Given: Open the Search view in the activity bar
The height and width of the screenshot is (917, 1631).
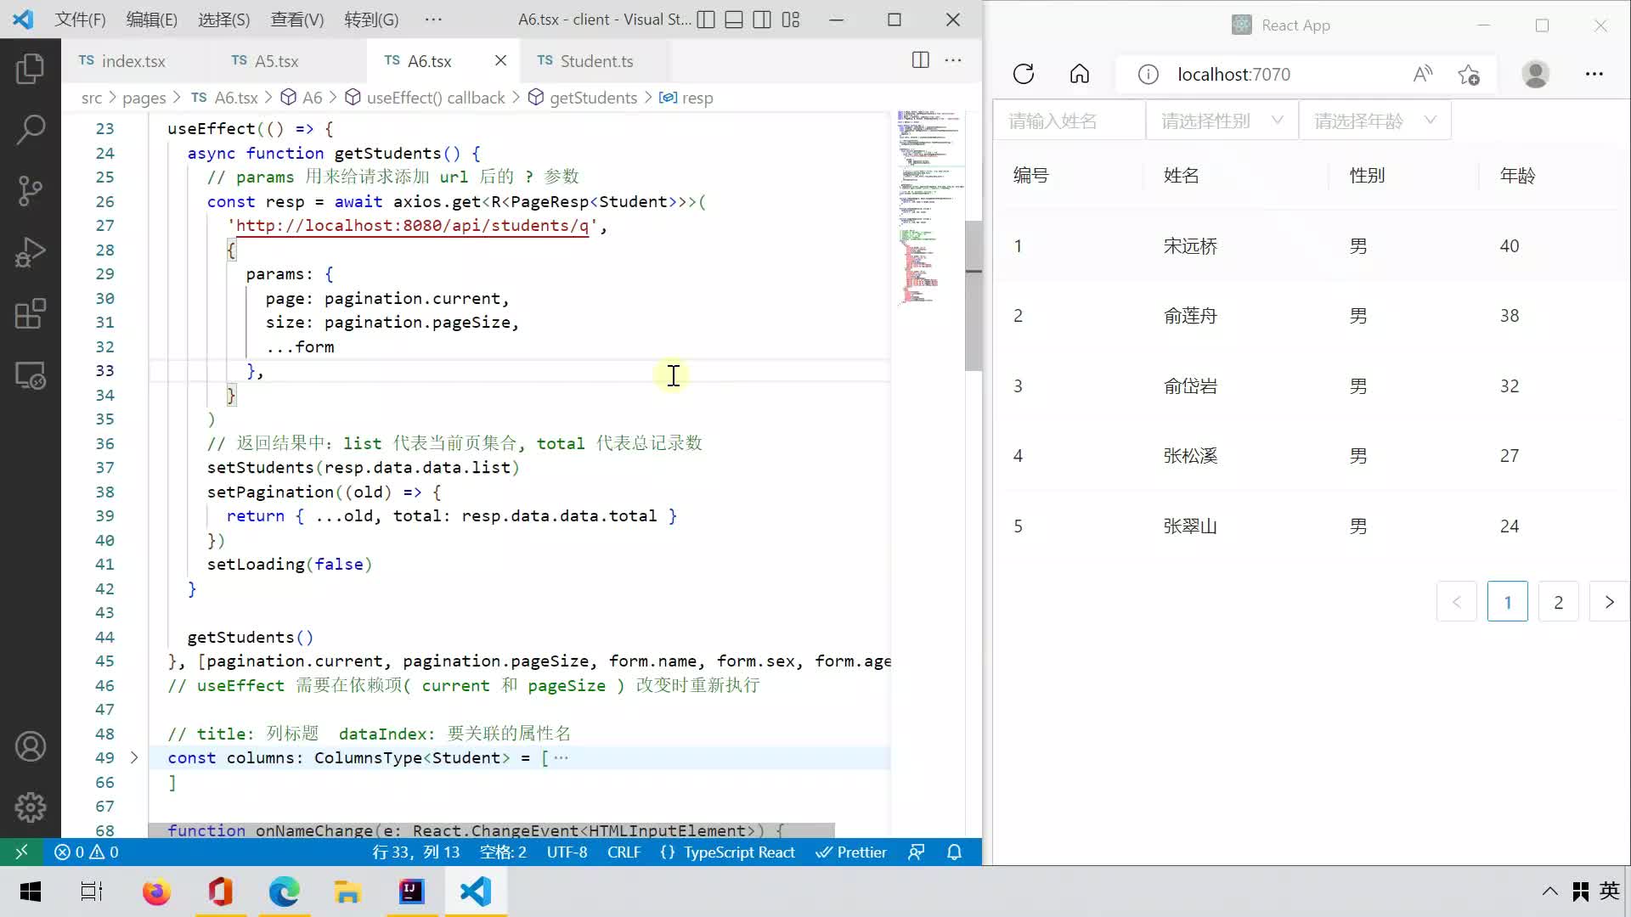Looking at the screenshot, I should [31, 130].
